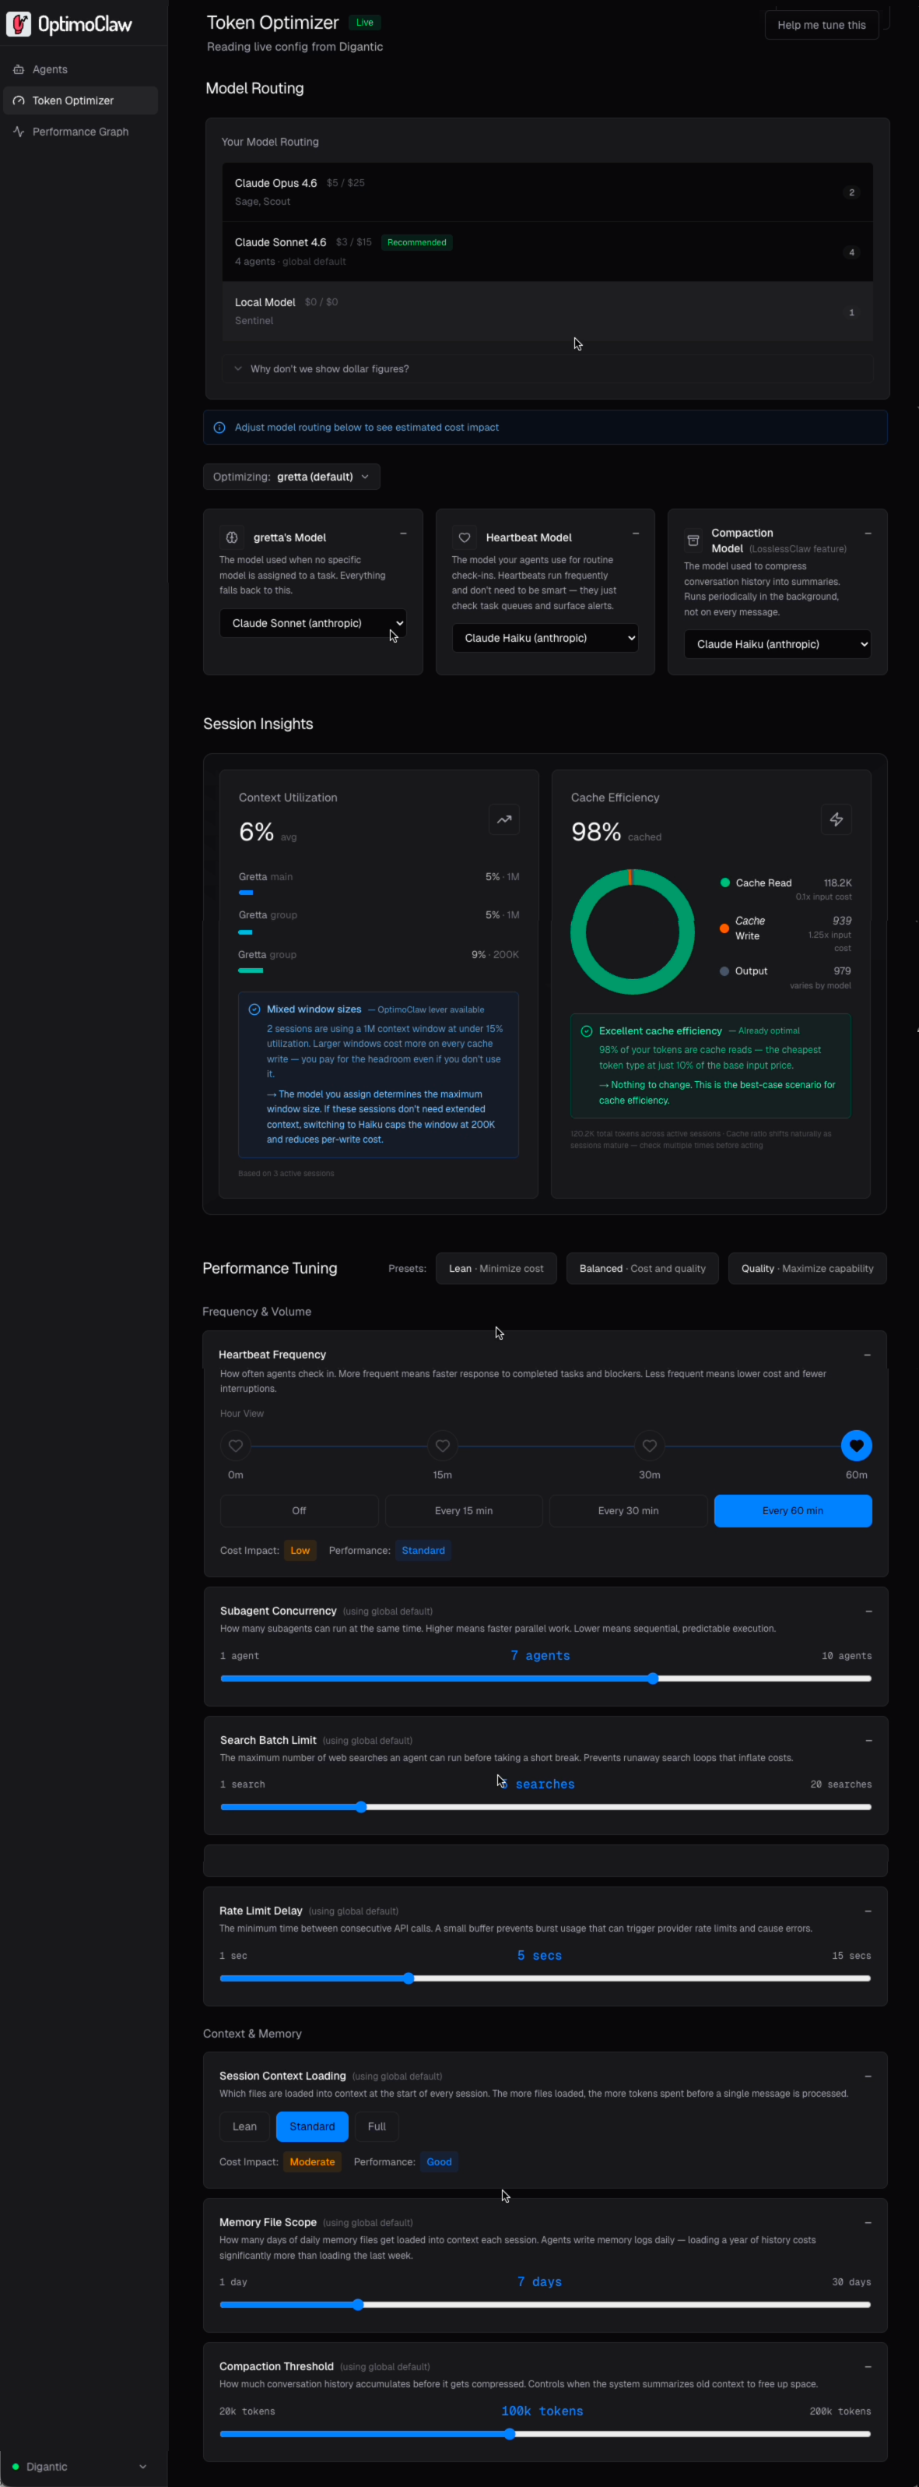Click the Cache Efficiency lightning bolt icon

tap(836, 819)
